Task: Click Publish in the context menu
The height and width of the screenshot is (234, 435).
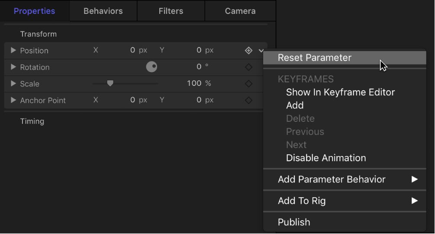Action: coord(294,222)
